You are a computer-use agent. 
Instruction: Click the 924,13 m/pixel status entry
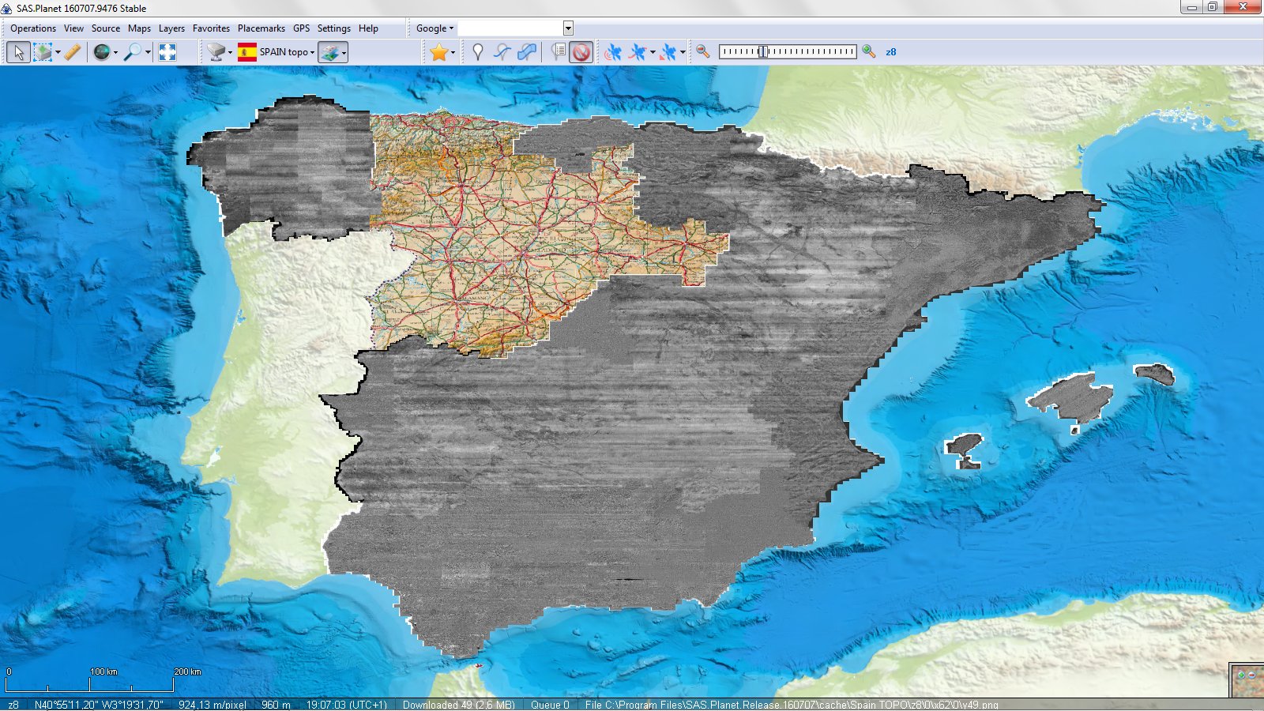213,705
